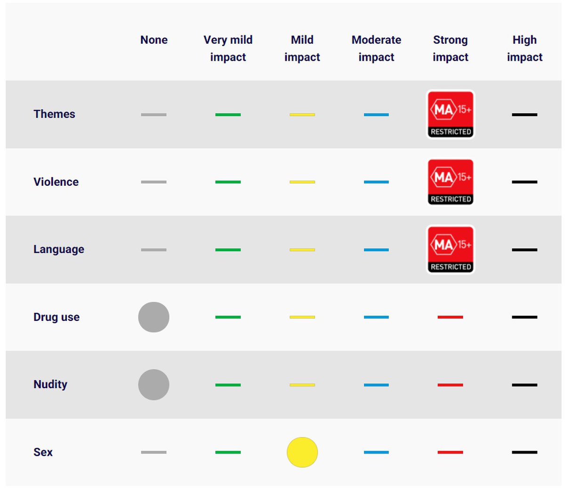This screenshot has height=494, width=565.
Task: Click the Drug use row label
Action: point(56,317)
